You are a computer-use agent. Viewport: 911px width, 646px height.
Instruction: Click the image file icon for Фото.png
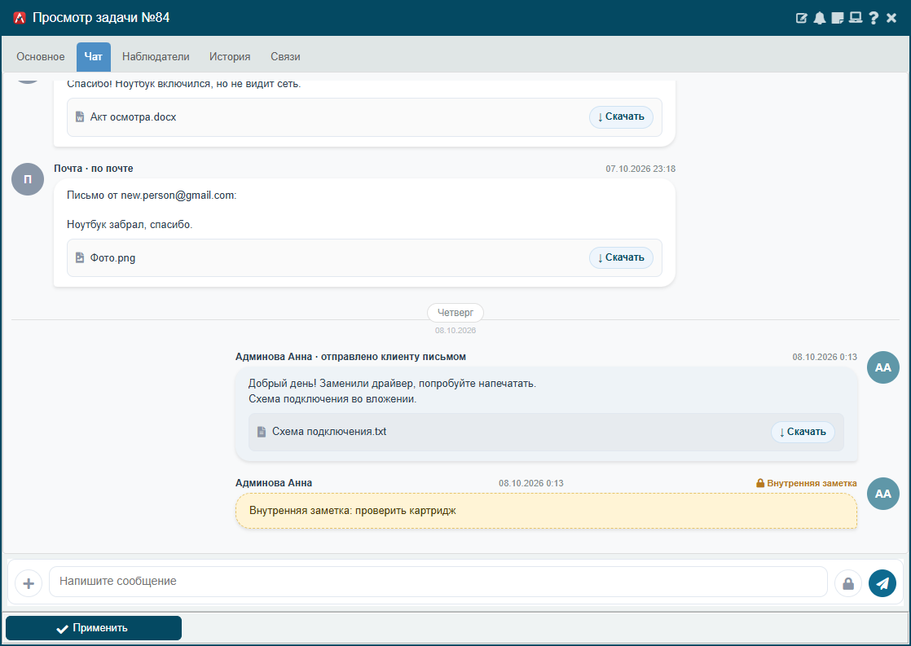coord(80,257)
